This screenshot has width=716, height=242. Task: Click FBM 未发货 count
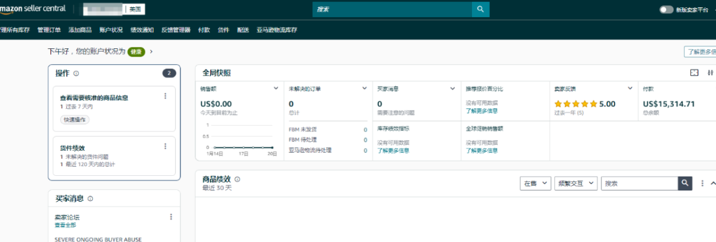point(365,130)
